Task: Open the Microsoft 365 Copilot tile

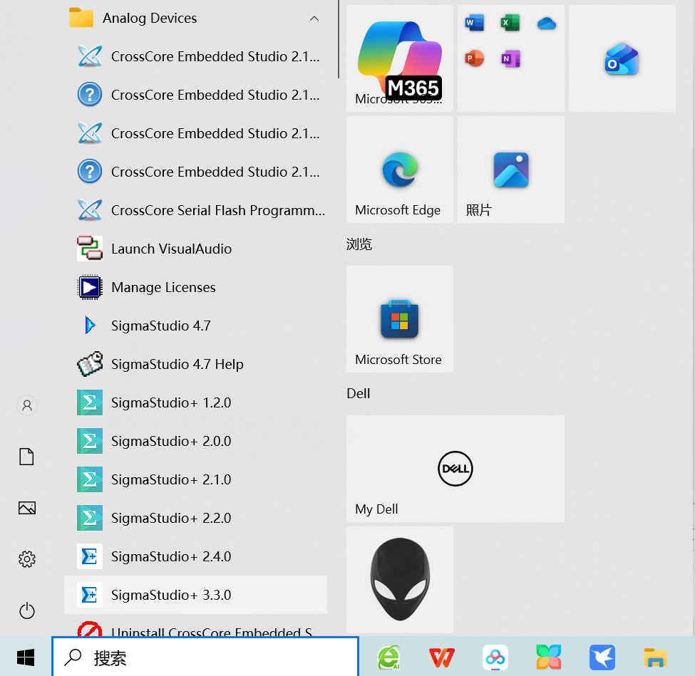Action: coord(400,58)
